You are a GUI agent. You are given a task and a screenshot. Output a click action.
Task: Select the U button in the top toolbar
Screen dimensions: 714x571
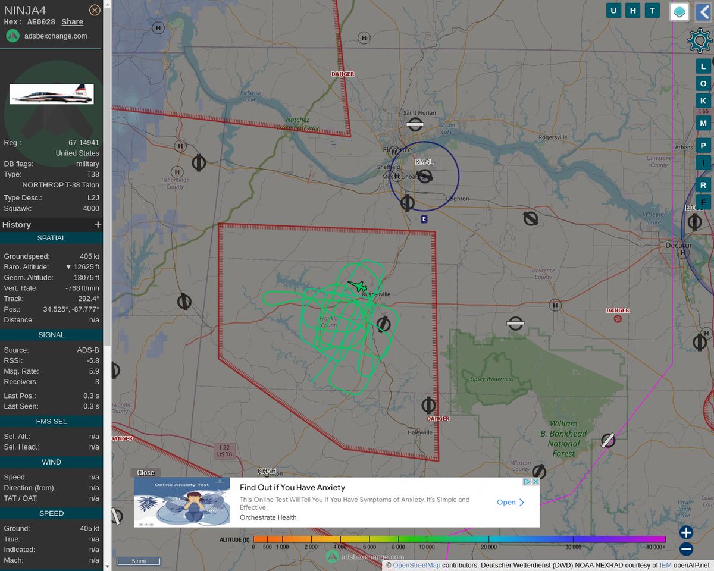[613, 10]
